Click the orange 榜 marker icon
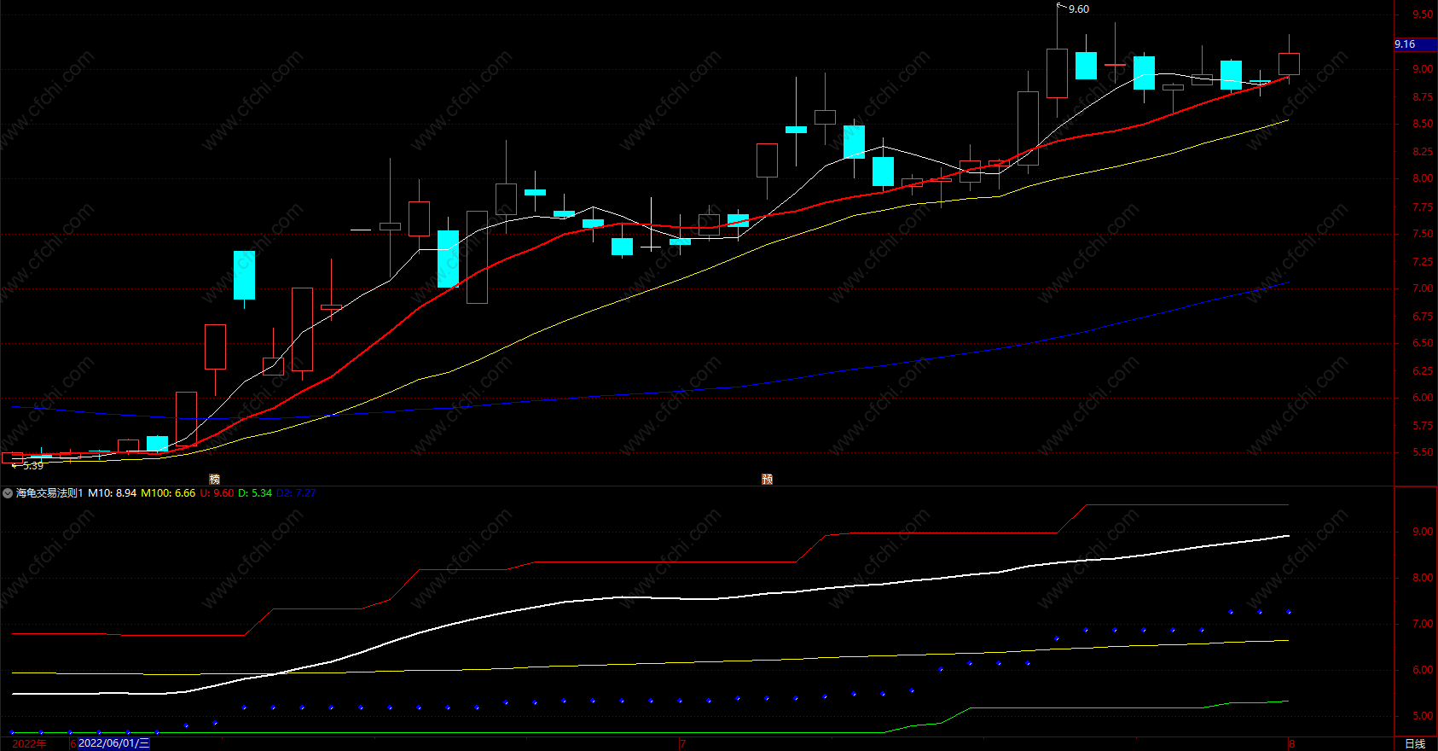 (x=214, y=479)
